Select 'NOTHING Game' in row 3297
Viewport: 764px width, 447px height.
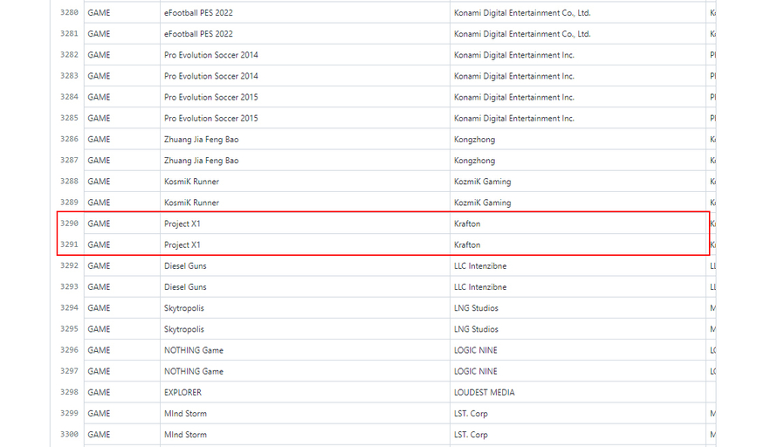[194, 371]
